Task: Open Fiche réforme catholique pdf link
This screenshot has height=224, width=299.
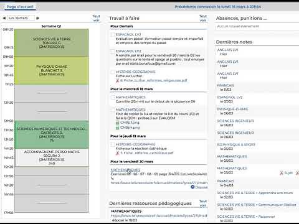Action: pos(147,153)
